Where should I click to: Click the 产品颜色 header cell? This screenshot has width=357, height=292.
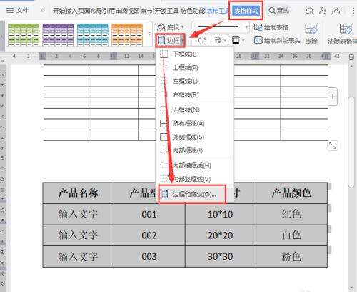(x=291, y=193)
